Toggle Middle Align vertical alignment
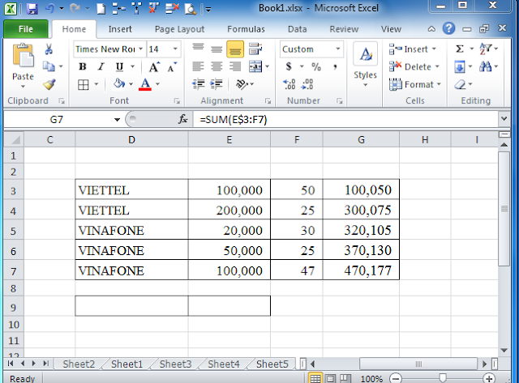519x383 pixels. pos(217,49)
